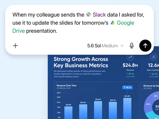Click the new customers person icon

(154, 57)
